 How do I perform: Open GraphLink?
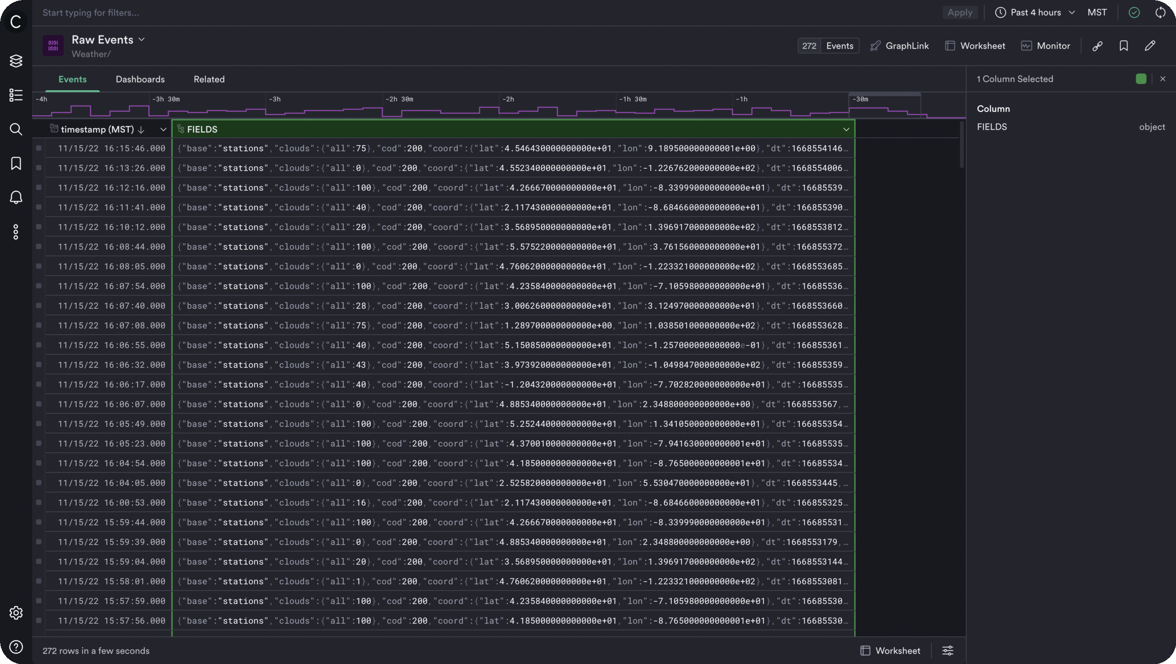pyautogui.click(x=899, y=46)
